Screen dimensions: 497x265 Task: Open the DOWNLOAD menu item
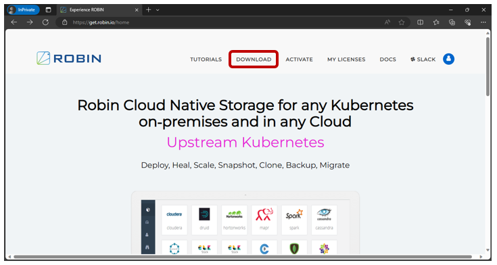(x=254, y=59)
